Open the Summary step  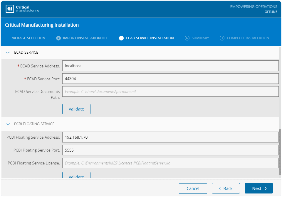click(x=200, y=38)
